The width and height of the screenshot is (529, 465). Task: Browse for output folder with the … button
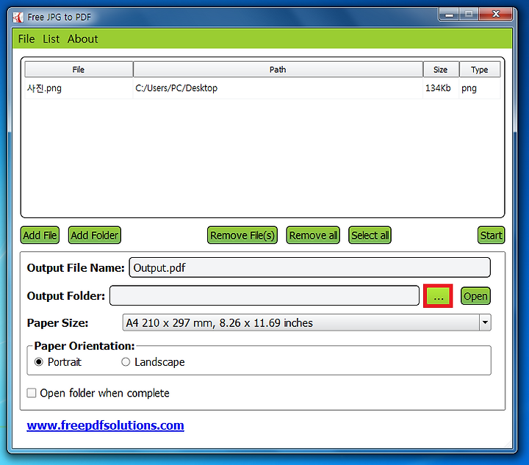[x=438, y=296]
